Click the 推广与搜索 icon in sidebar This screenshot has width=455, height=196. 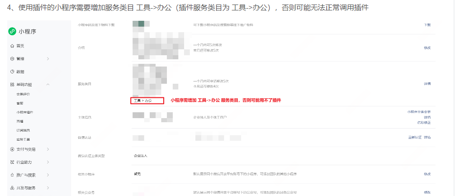12,175
